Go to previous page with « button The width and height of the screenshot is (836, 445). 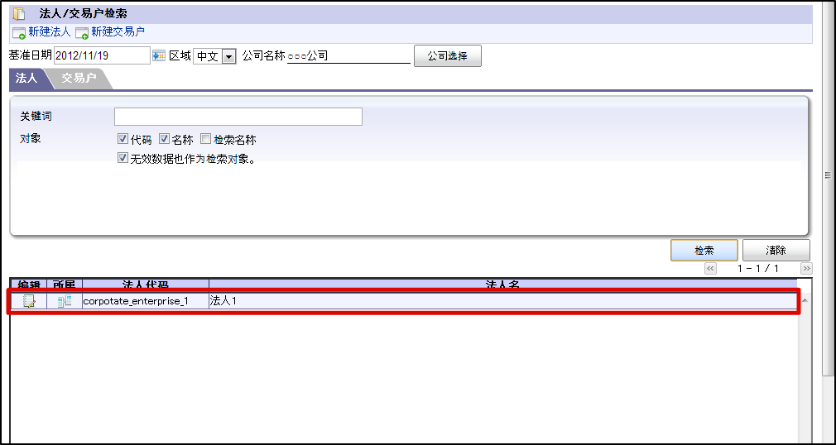711,268
